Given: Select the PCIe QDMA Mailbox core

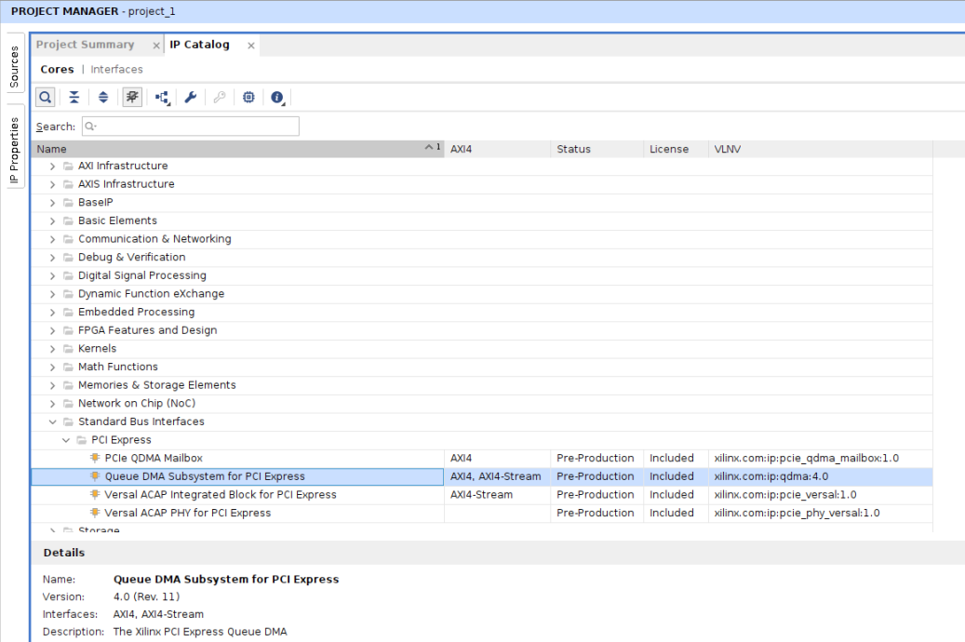Looking at the screenshot, I should tap(153, 458).
